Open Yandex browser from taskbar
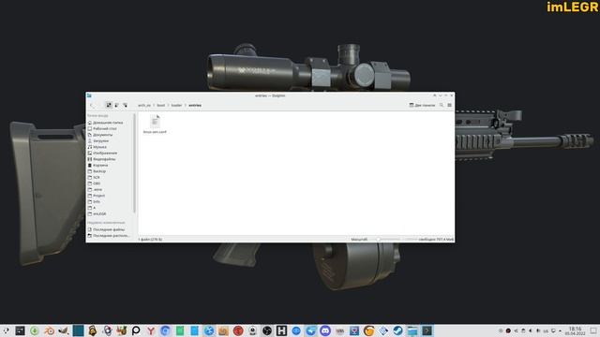Screen dimensions: 600x337 151,330
